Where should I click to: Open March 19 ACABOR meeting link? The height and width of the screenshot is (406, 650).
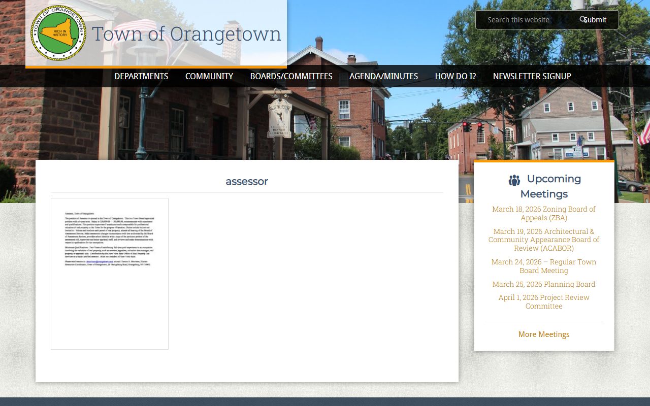(544, 240)
